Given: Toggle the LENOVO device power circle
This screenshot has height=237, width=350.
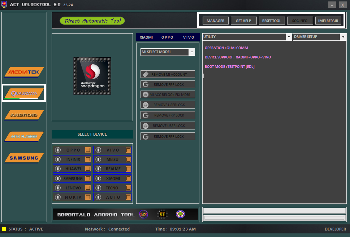Looking at the screenshot, I should coord(58,188).
